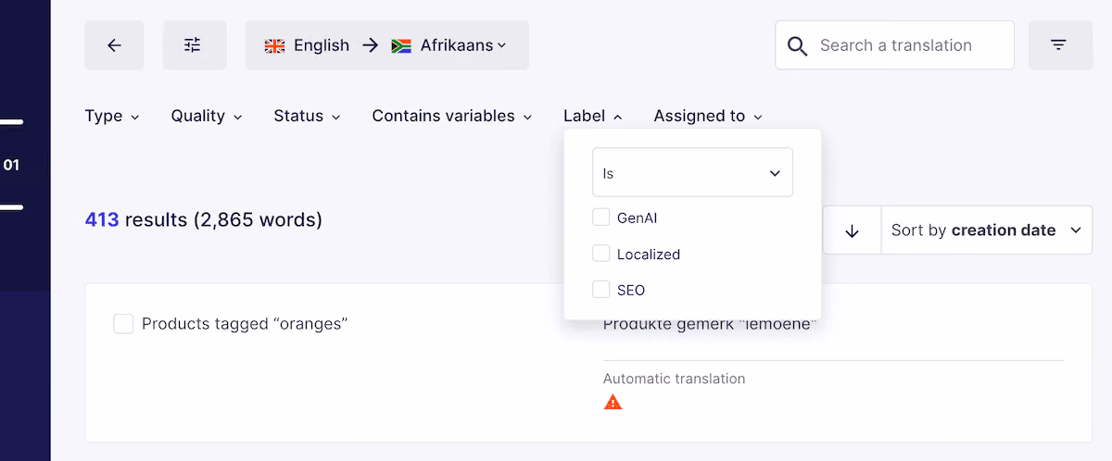Click the arrow between English and Afrikaans
The image size is (1112, 461).
pos(371,45)
